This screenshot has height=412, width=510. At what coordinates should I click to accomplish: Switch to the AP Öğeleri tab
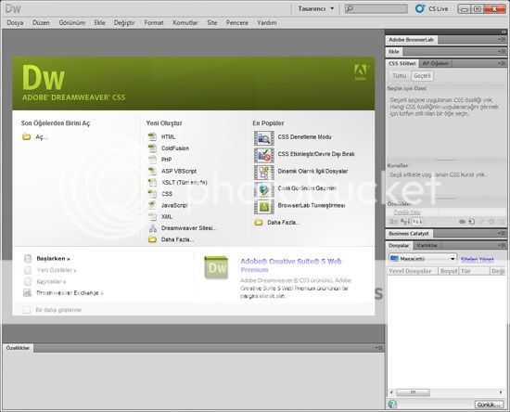(435, 64)
